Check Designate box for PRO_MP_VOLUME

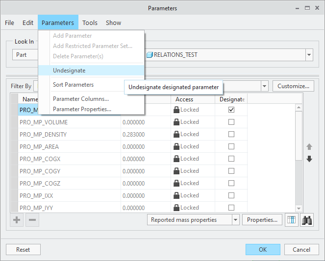231,122
